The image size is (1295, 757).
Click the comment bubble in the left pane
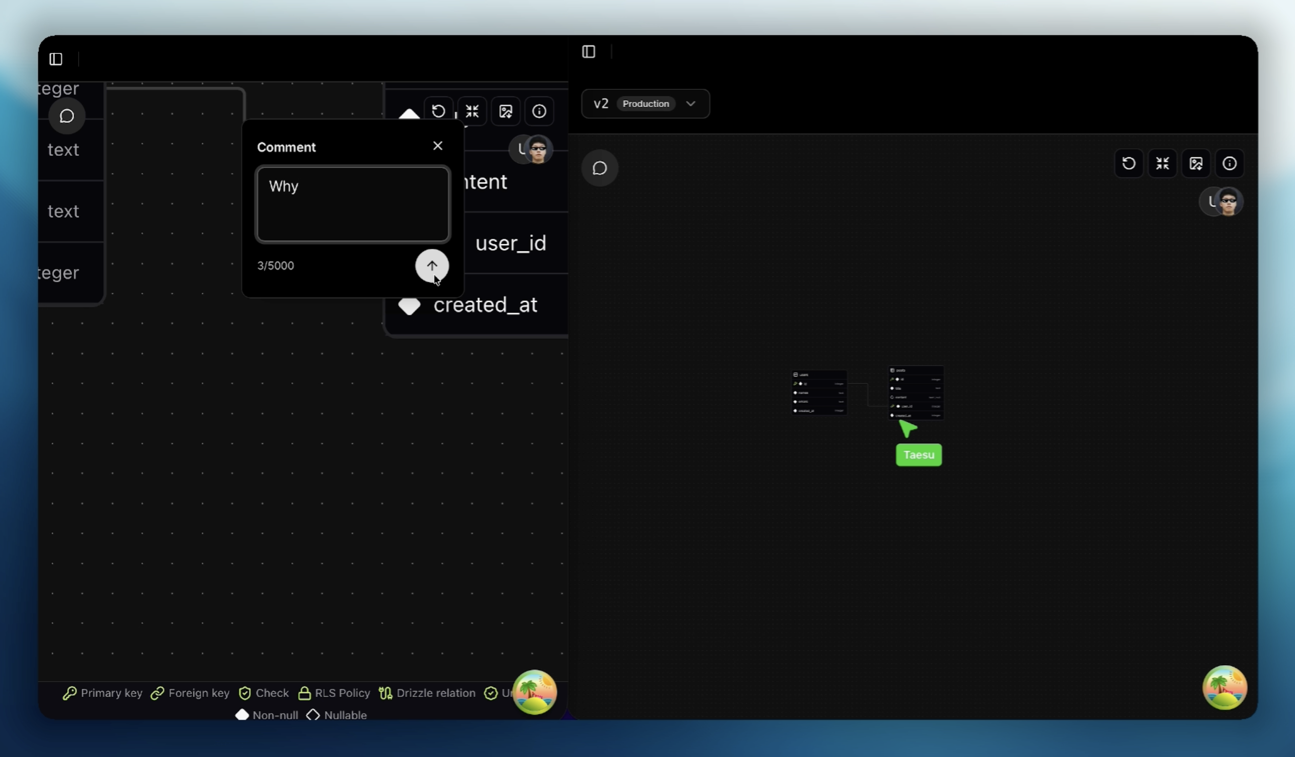(x=67, y=116)
